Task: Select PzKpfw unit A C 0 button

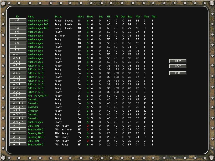Action: [18, 73]
